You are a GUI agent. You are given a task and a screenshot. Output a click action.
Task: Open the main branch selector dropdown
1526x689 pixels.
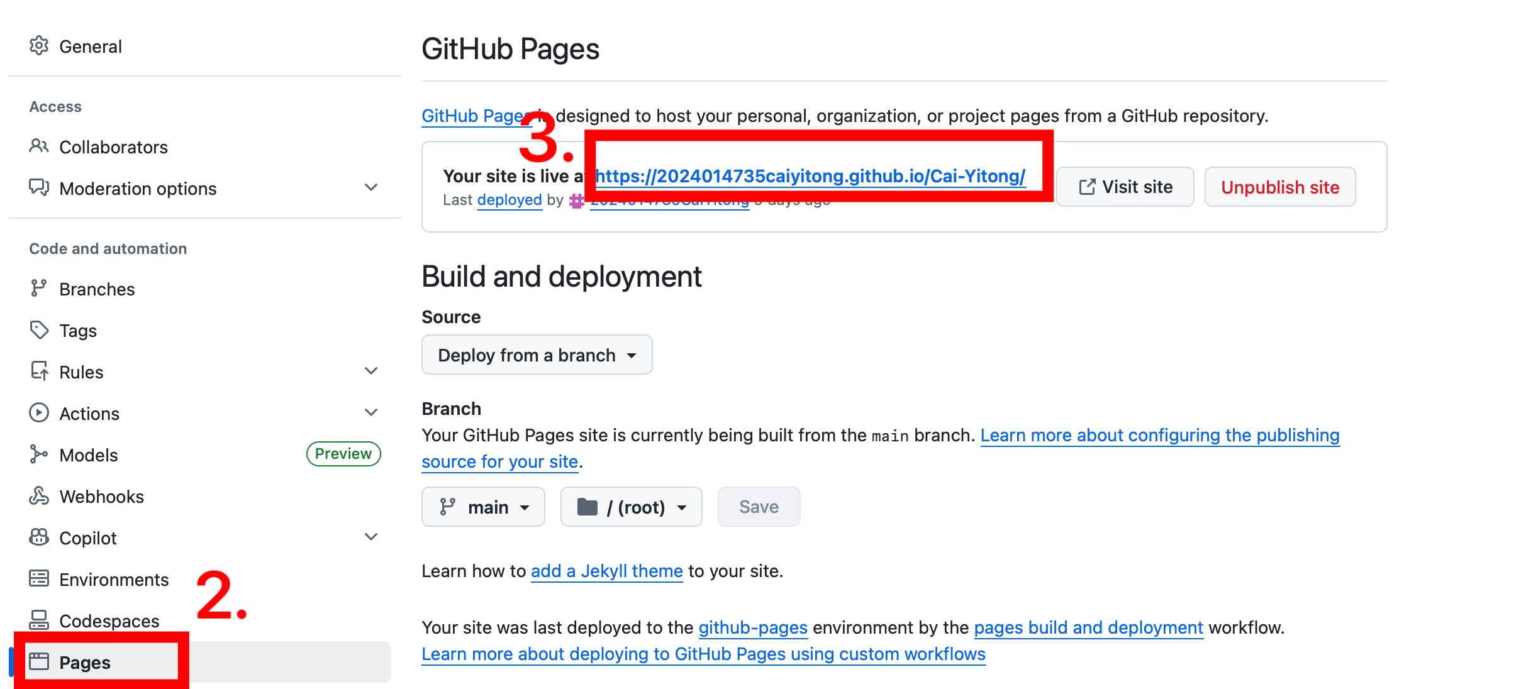click(x=483, y=507)
